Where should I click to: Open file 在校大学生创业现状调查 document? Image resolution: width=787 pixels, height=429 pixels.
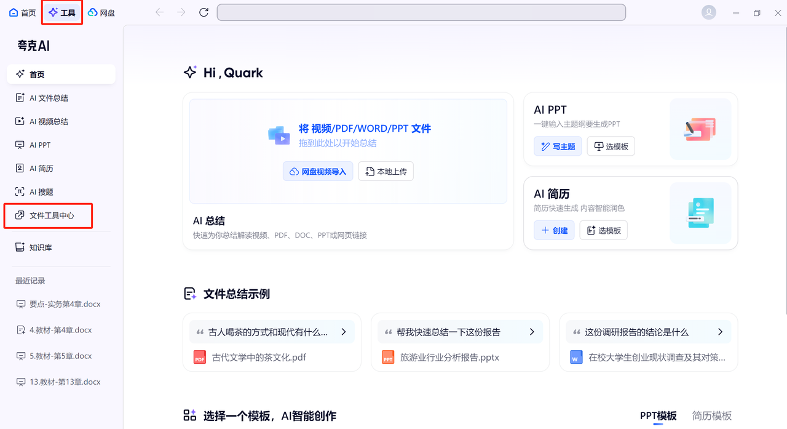pos(657,357)
